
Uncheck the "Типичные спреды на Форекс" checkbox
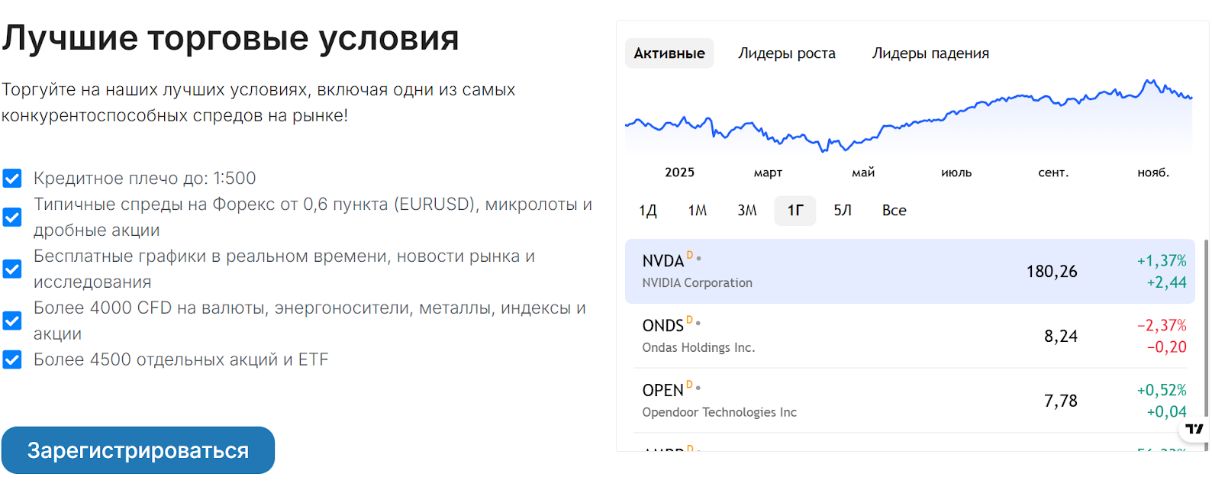click(12, 217)
